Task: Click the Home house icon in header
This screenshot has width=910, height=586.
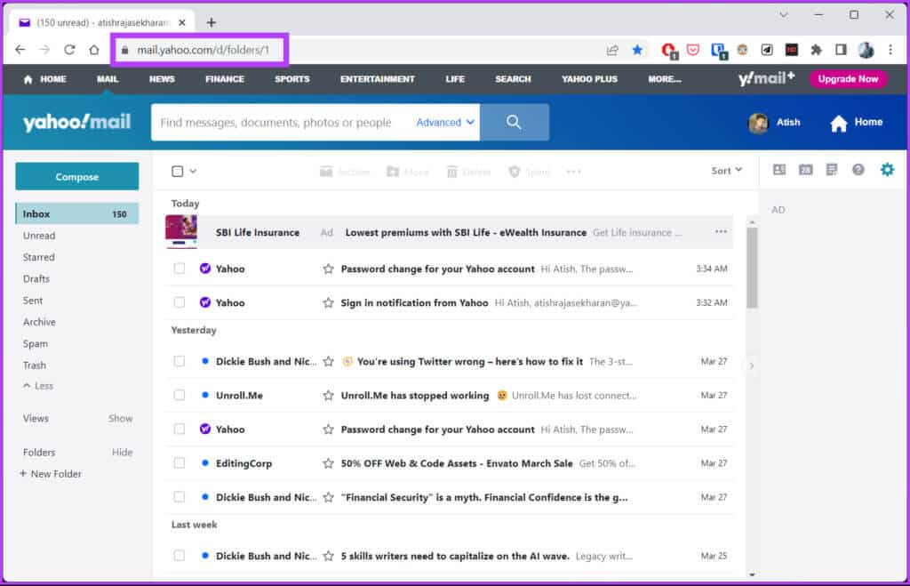Action: (839, 123)
